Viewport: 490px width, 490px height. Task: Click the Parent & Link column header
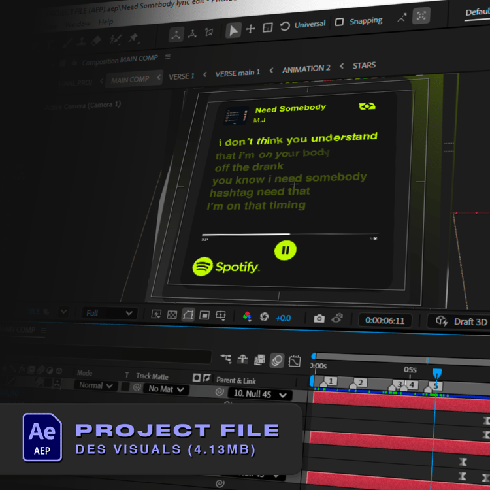[x=236, y=380]
